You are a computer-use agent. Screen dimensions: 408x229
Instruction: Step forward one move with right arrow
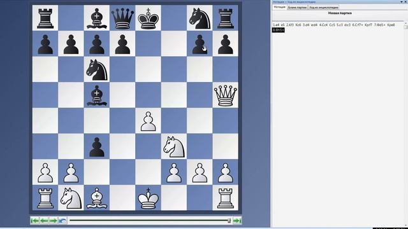53,221
